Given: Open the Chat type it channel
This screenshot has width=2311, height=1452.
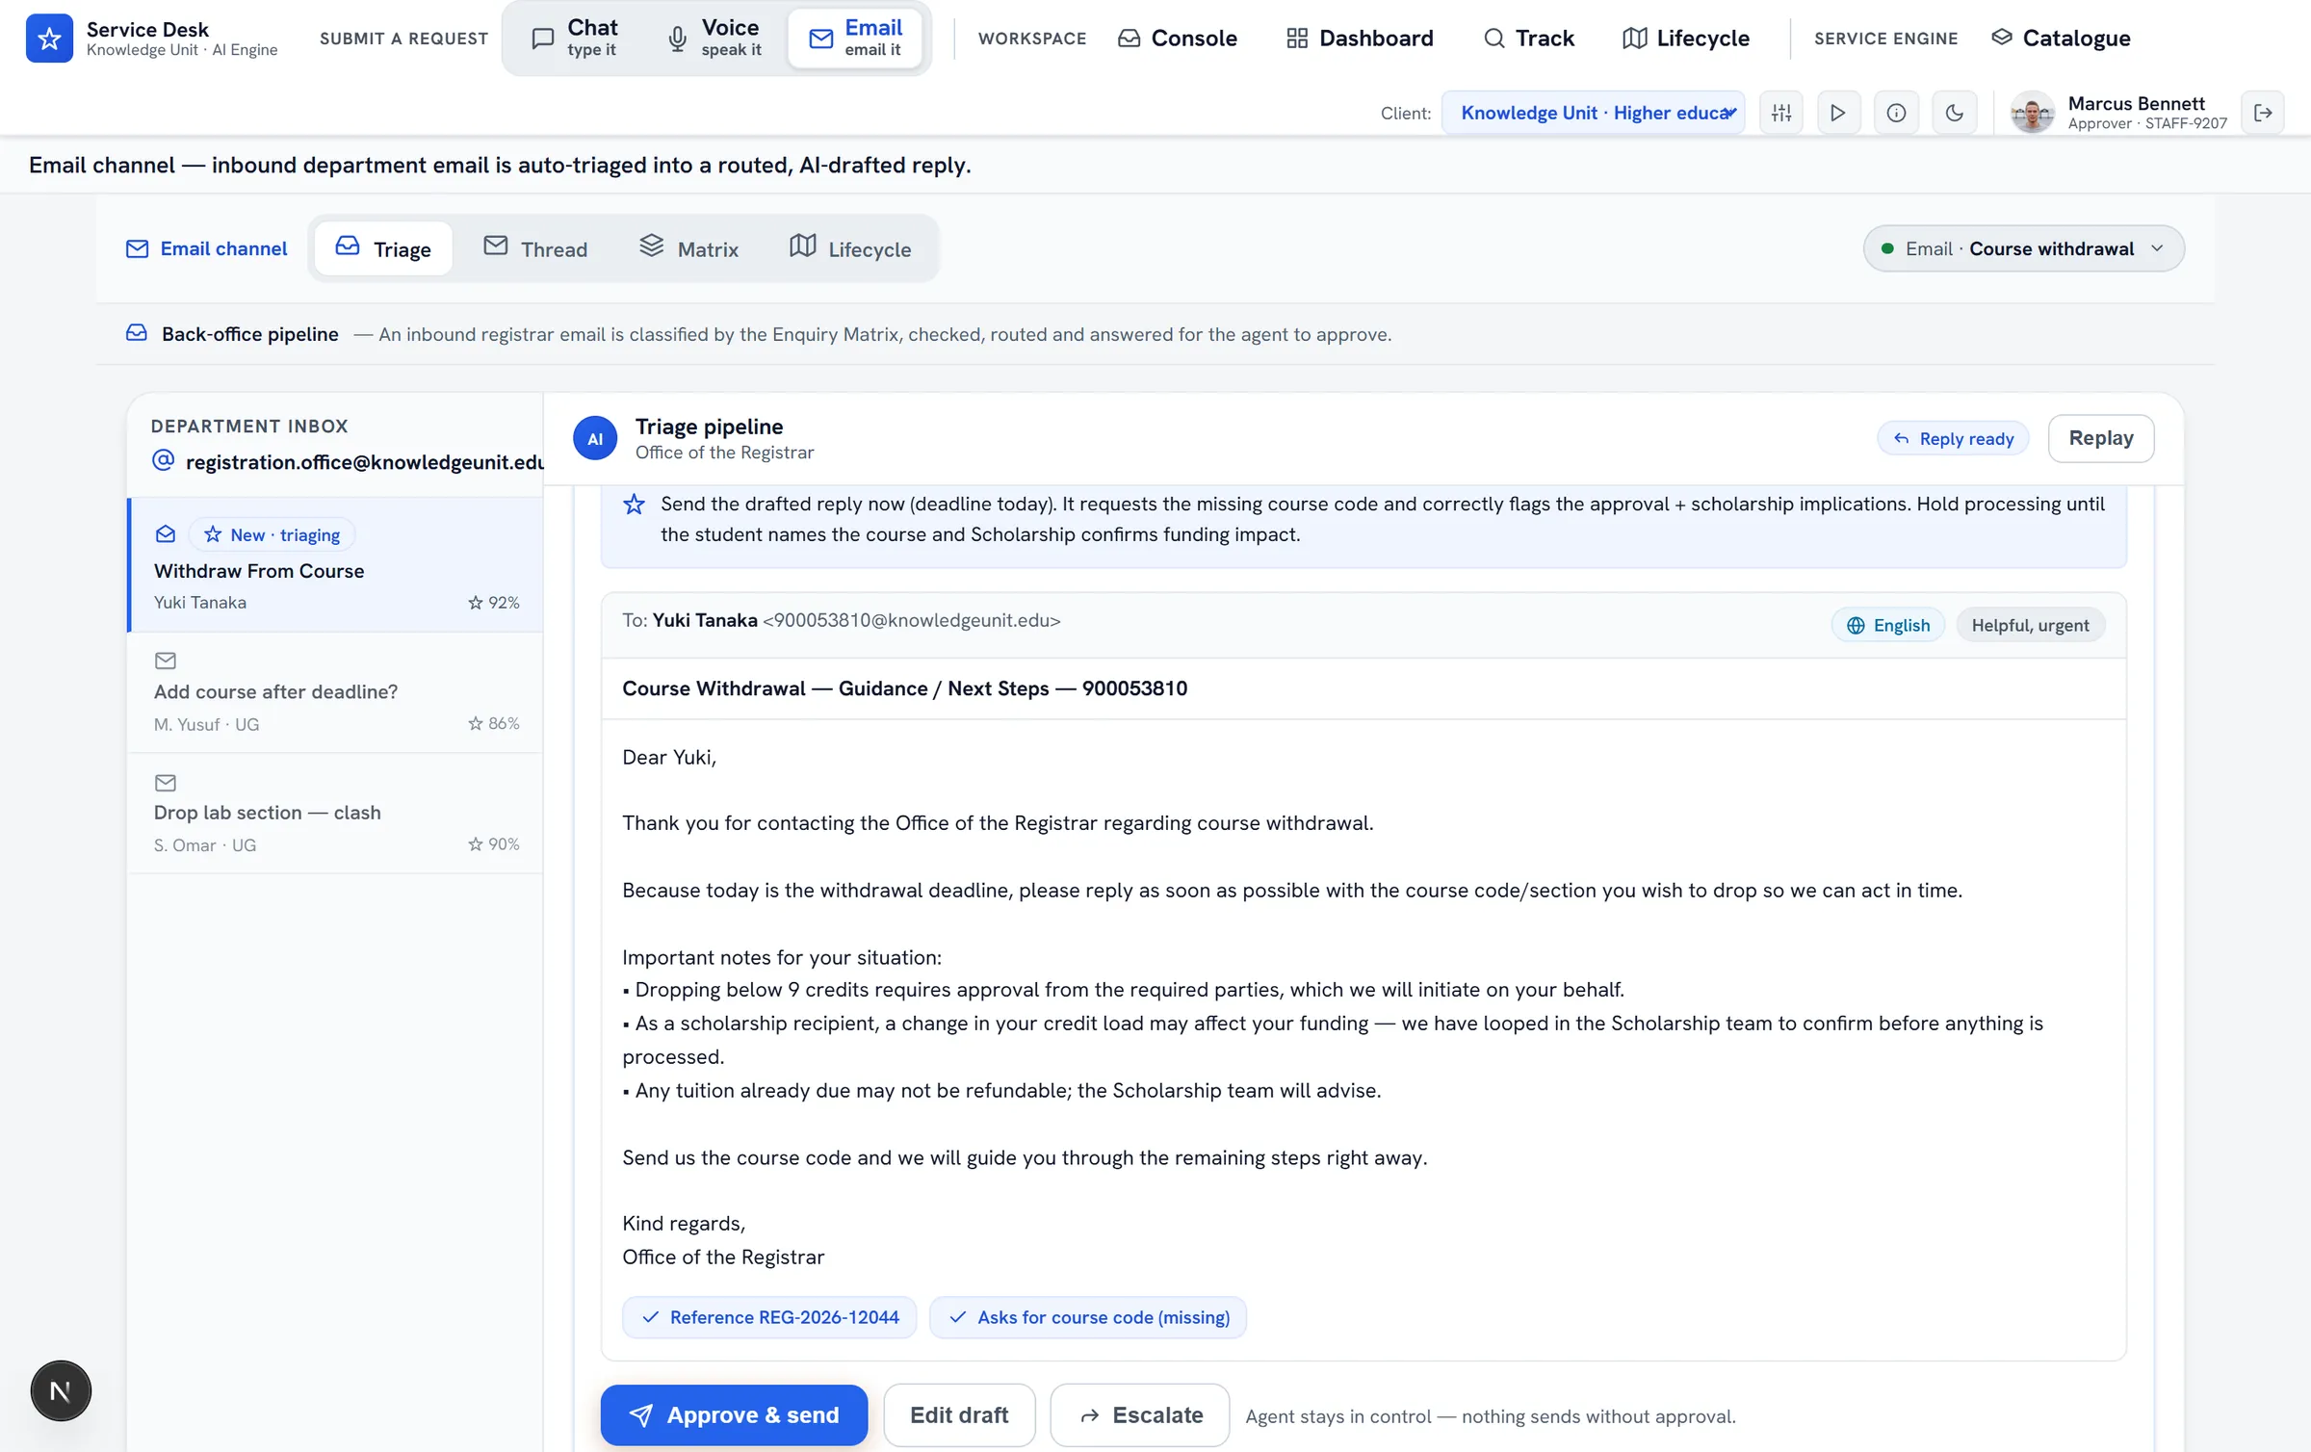Looking at the screenshot, I should (575, 38).
